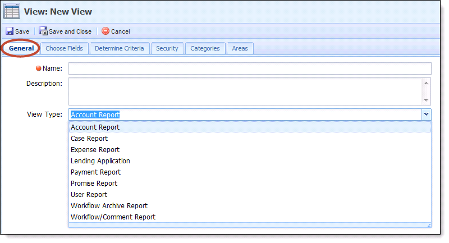This screenshot has height=243, width=449.
Task: Open the Determine Criteria tab
Action: 120,48
